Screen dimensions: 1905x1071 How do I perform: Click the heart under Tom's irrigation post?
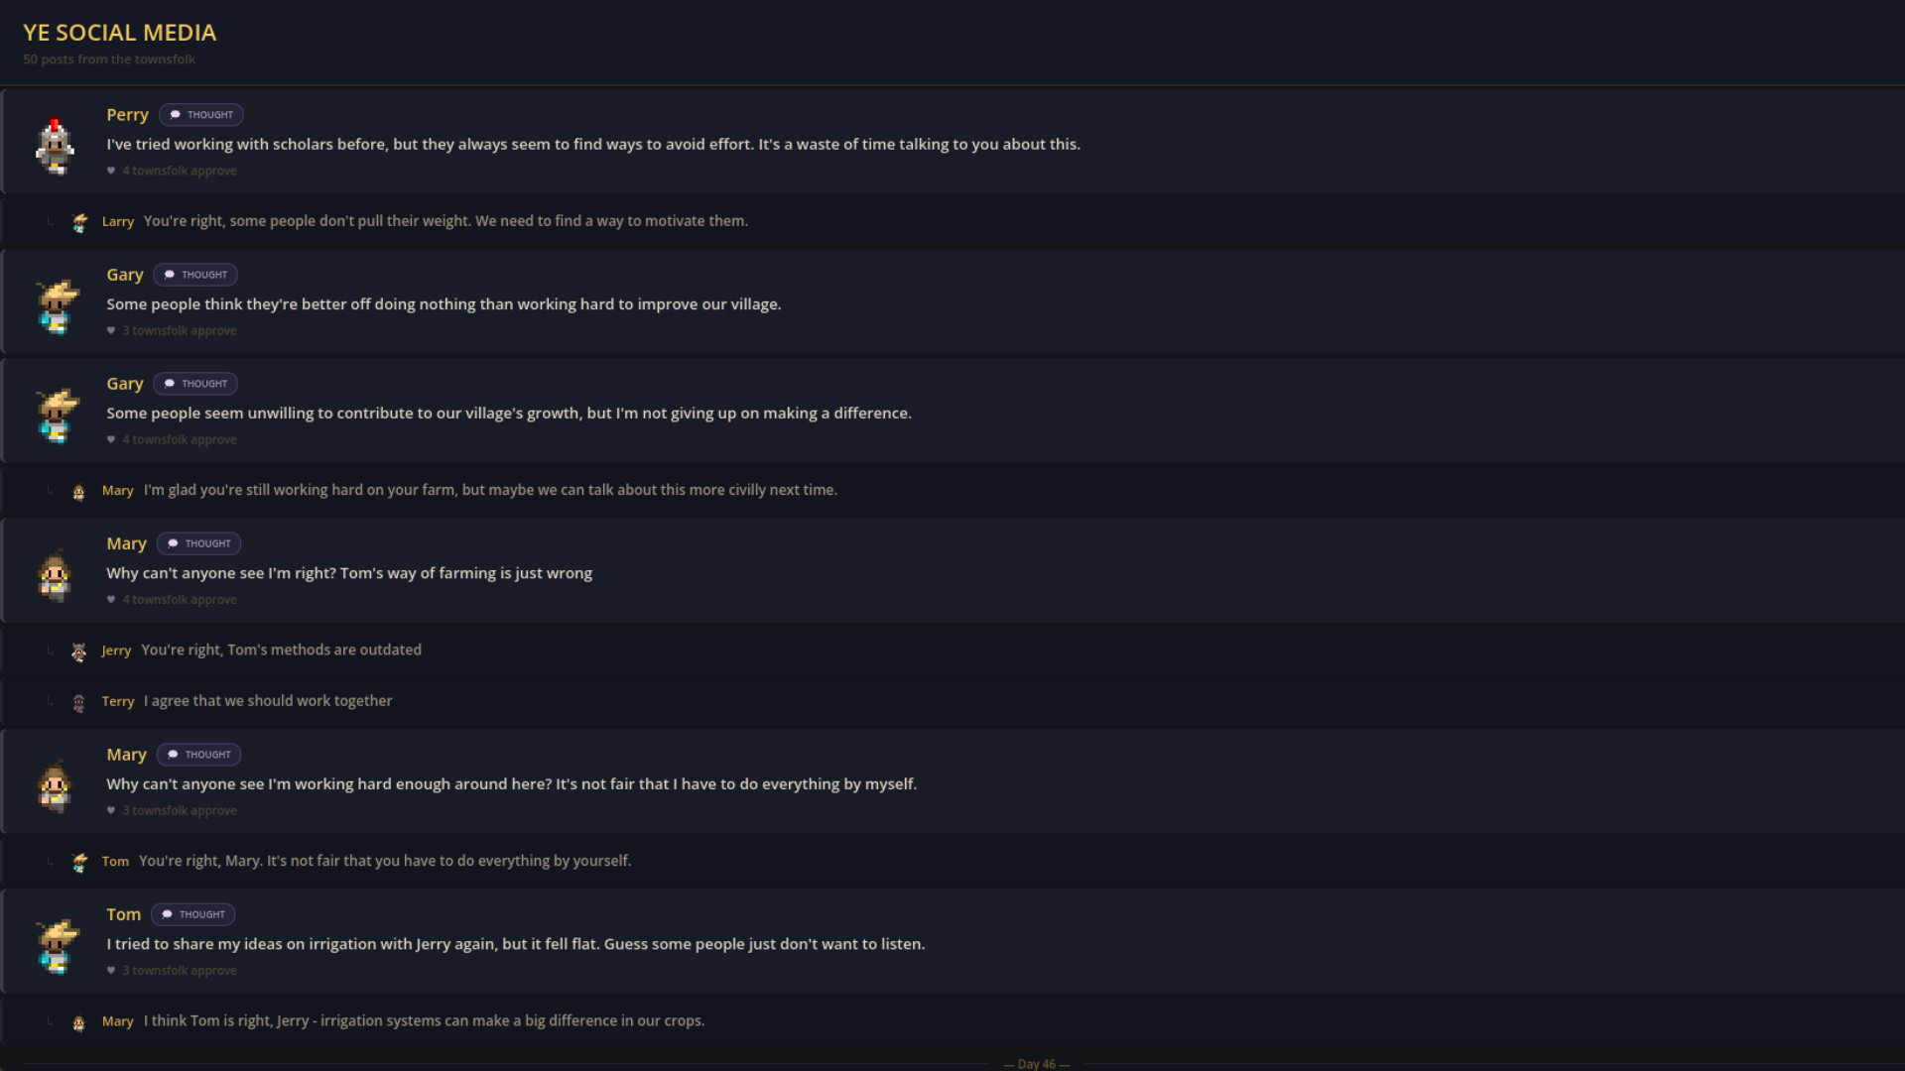[x=111, y=971]
